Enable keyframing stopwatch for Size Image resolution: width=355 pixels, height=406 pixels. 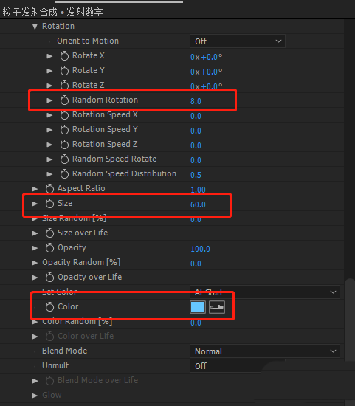[x=49, y=204]
